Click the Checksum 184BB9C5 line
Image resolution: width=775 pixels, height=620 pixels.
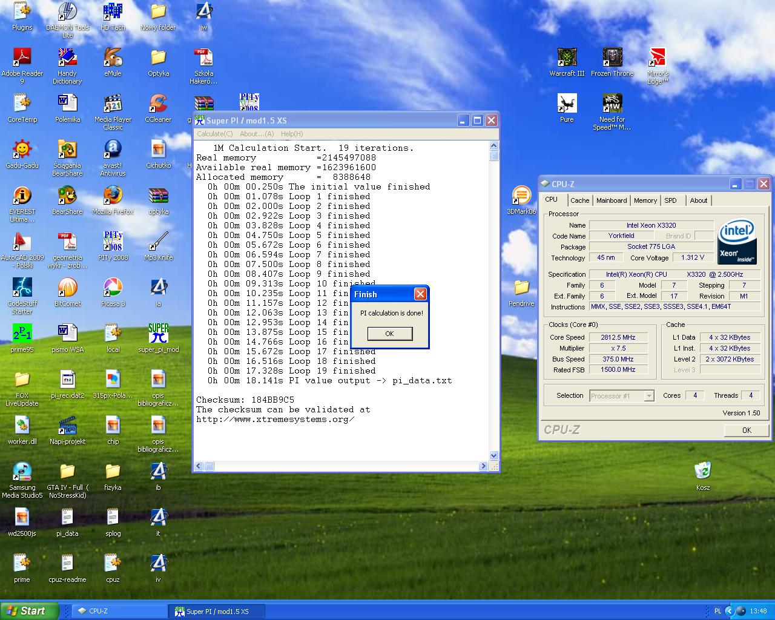(x=245, y=400)
